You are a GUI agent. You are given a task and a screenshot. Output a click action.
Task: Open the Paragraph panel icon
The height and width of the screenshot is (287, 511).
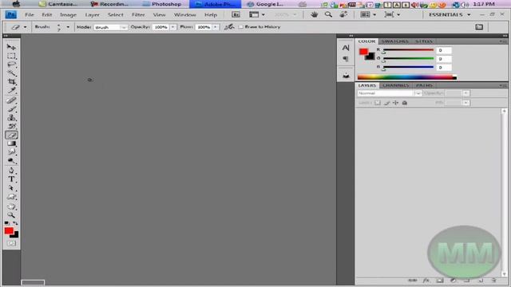point(346,59)
